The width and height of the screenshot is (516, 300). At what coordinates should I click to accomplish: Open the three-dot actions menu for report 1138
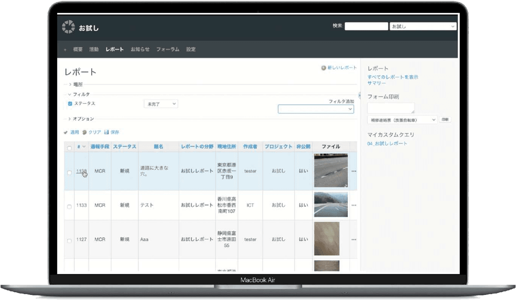coord(353,171)
